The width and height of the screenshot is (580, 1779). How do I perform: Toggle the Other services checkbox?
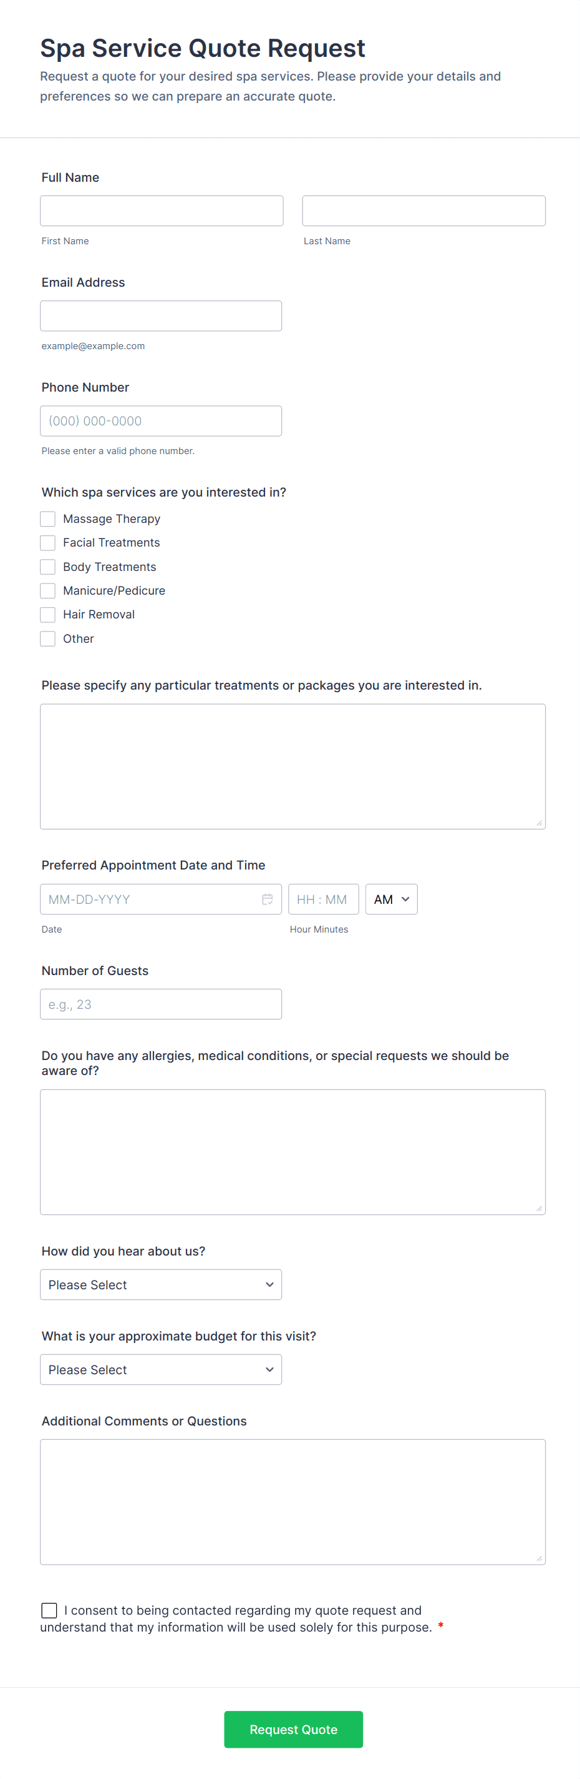point(47,639)
